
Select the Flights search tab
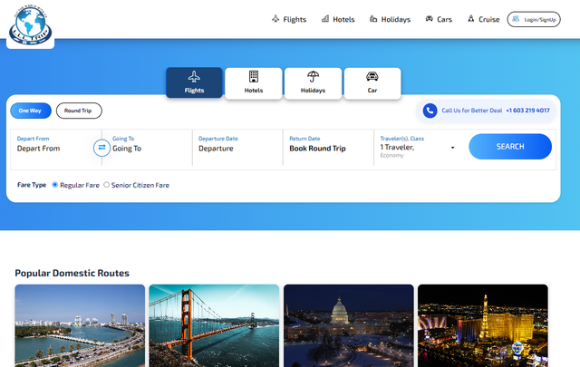pyautogui.click(x=194, y=82)
